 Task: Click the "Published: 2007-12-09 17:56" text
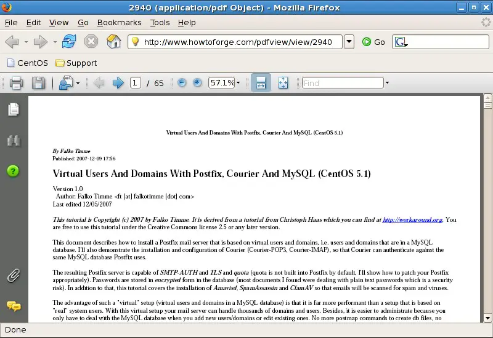[84, 159]
